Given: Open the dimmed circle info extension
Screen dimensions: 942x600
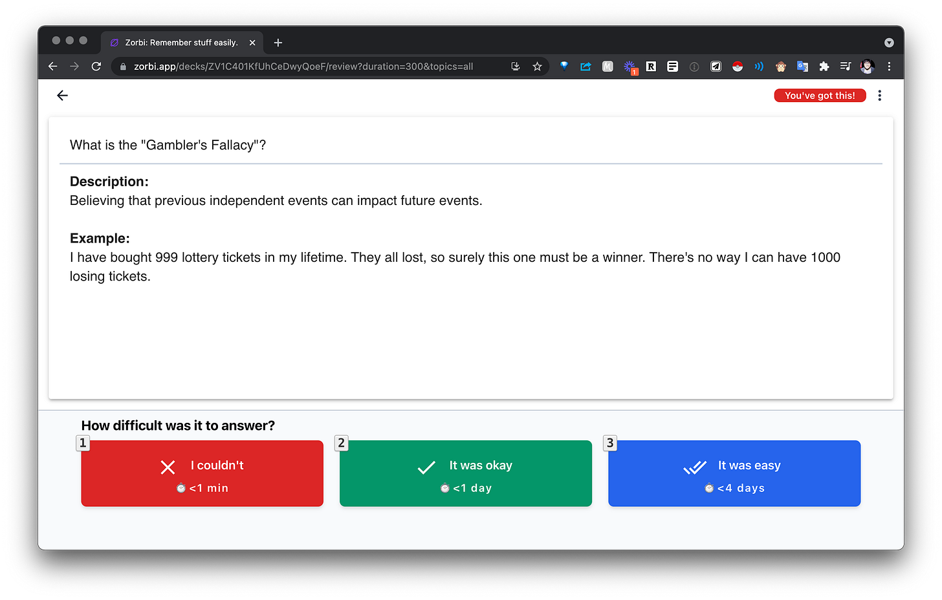Looking at the screenshot, I should (x=694, y=67).
